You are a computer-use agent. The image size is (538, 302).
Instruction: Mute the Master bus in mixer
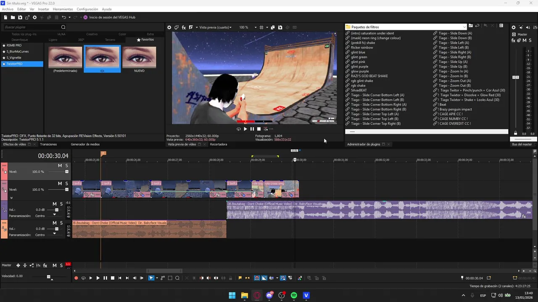pos(525,40)
